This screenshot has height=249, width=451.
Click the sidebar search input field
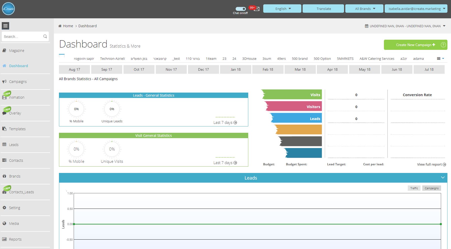point(25,36)
